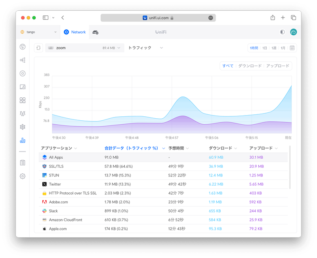Open the トラフィック view dropdown
The width and height of the screenshot is (317, 258).
pos(145,48)
